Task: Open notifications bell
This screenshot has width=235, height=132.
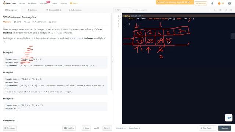Action: click(212, 3)
